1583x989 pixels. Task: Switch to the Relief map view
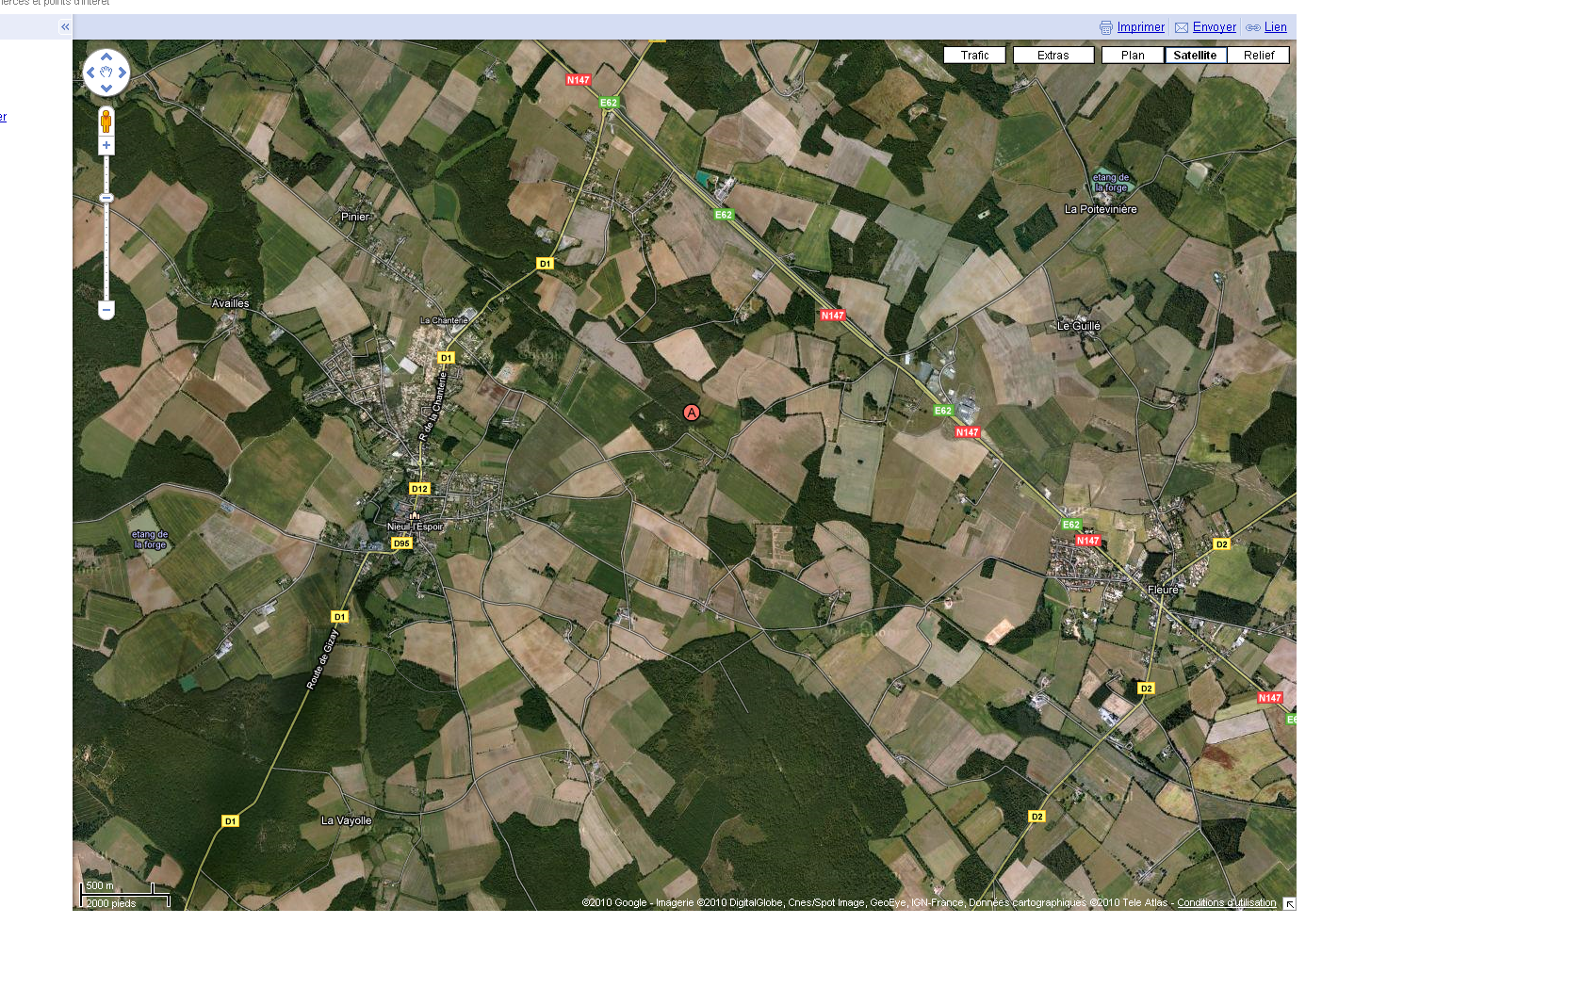1258,56
